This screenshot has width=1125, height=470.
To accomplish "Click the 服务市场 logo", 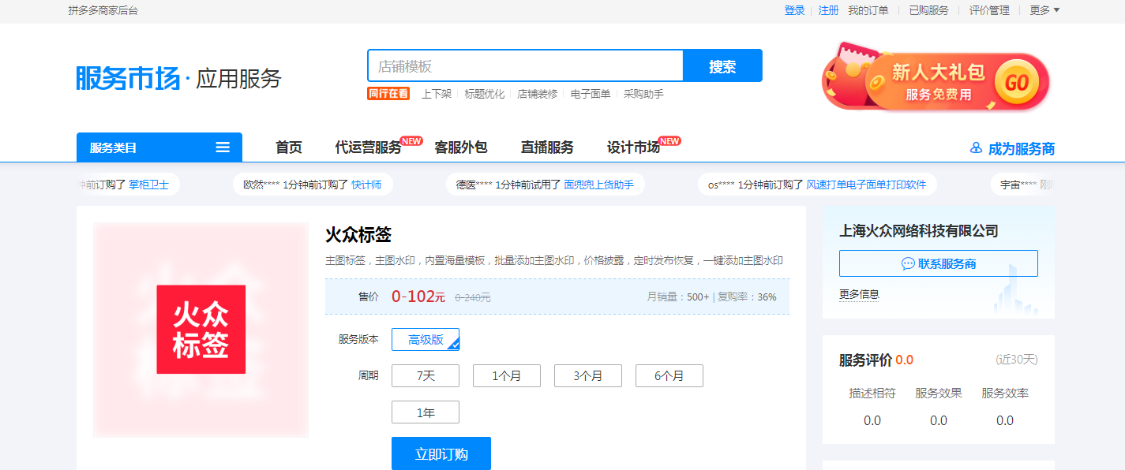I will tap(128, 78).
